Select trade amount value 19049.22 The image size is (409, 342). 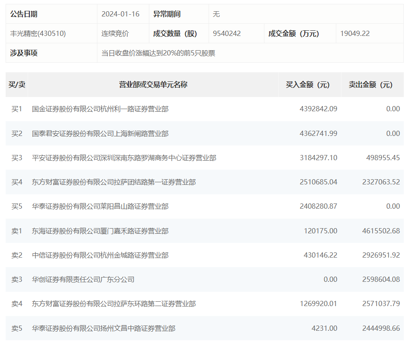355,33
